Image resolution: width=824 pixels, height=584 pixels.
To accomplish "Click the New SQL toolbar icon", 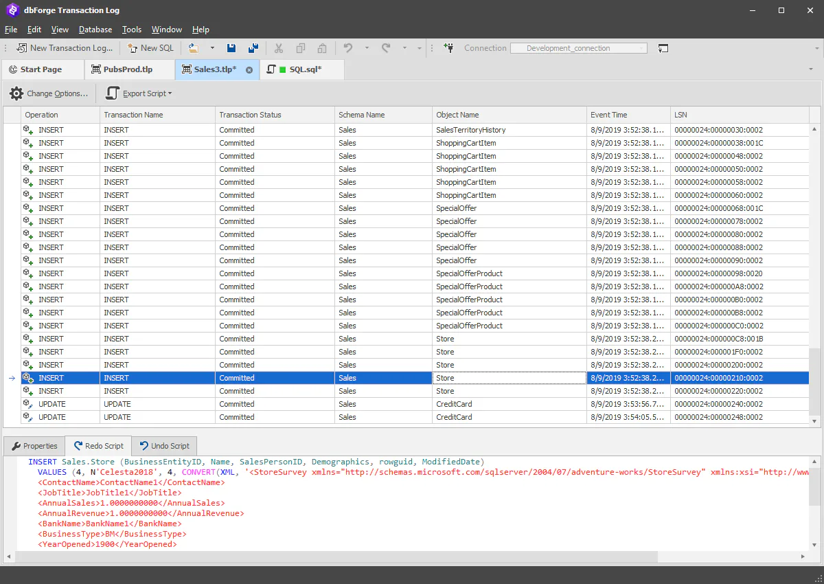I will 150,48.
